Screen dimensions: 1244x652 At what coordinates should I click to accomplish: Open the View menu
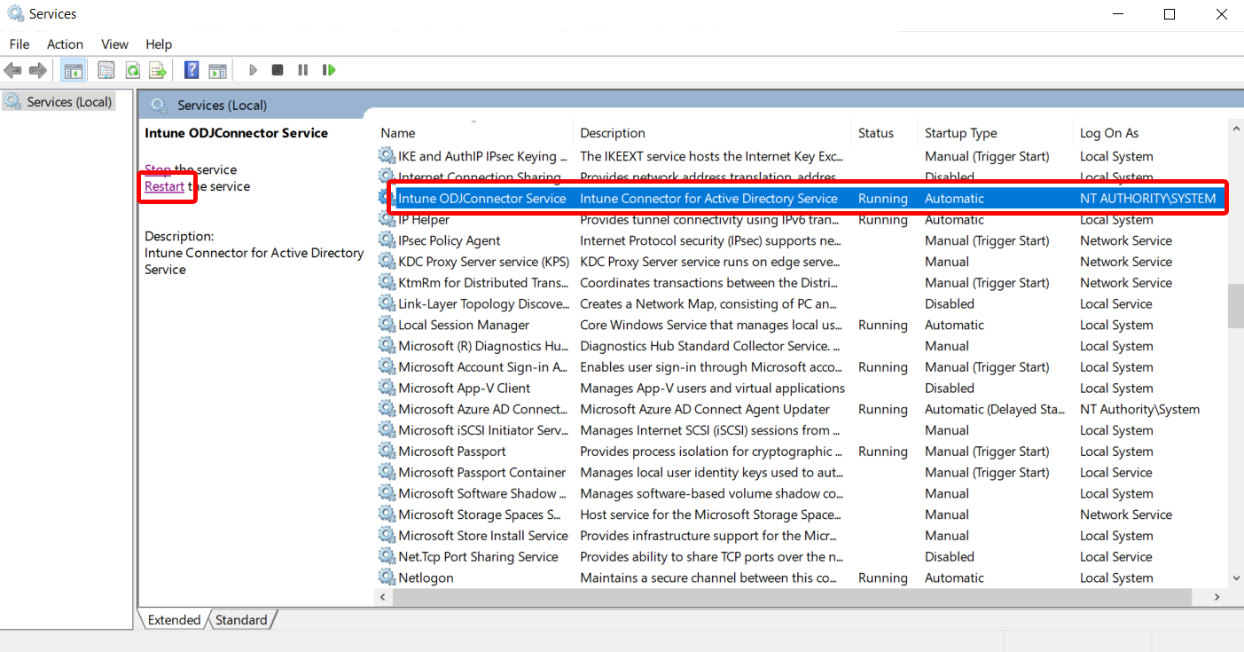coord(114,44)
